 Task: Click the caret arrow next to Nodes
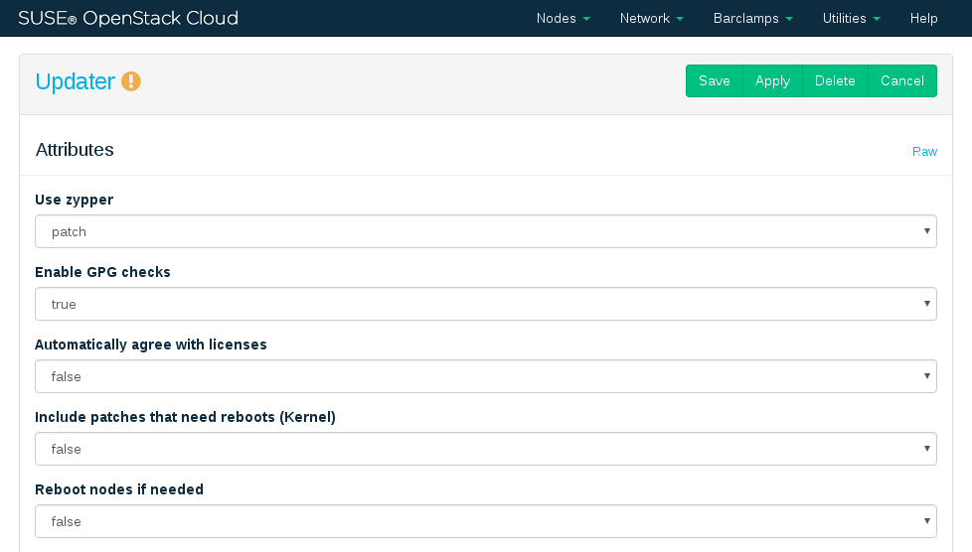pos(586,19)
